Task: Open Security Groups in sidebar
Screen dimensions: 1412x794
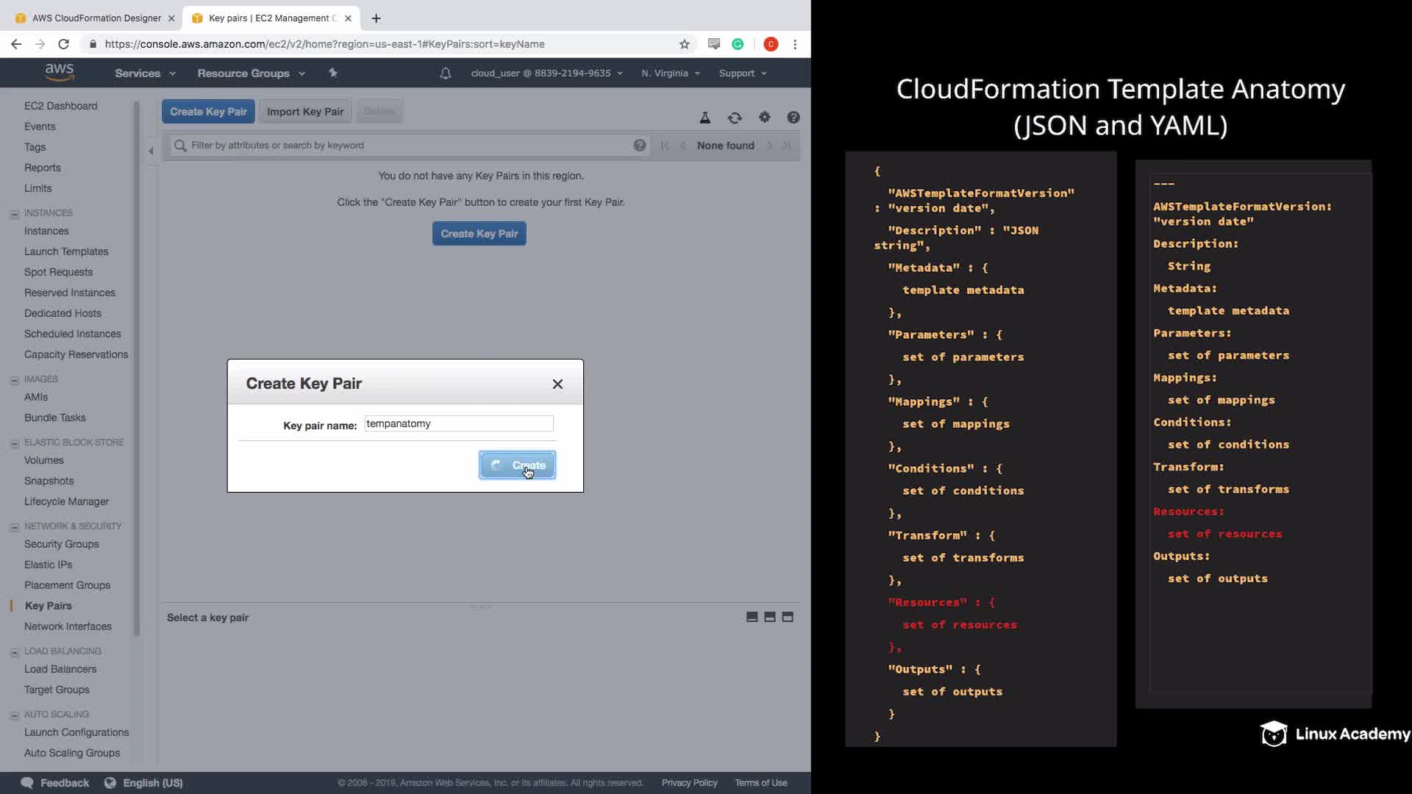Action: point(62,544)
